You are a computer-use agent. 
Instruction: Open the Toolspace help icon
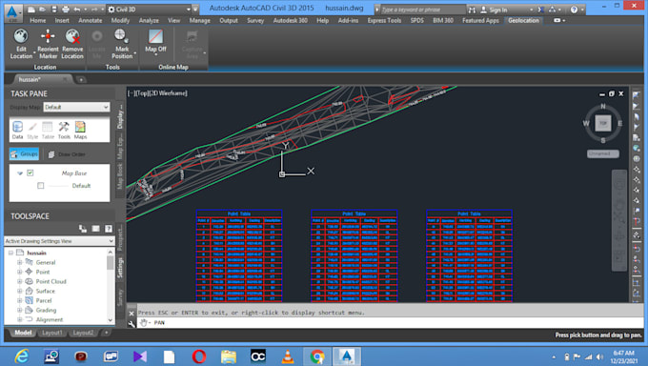click(x=109, y=229)
